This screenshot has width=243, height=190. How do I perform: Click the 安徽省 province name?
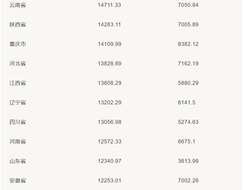[18, 181]
